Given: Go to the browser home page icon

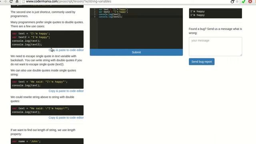Looking at the screenshot, I should [17, 2].
